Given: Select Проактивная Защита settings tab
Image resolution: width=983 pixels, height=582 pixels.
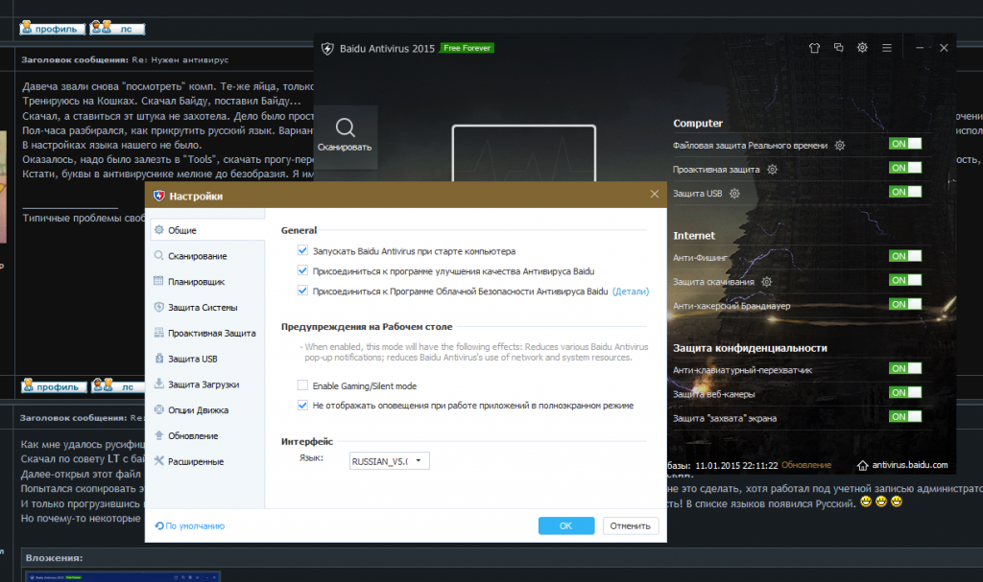Looking at the screenshot, I should [x=207, y=334].
